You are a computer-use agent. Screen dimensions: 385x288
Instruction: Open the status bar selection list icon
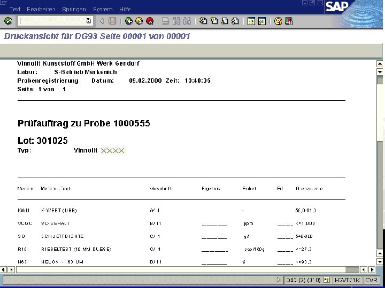(326, 279)
